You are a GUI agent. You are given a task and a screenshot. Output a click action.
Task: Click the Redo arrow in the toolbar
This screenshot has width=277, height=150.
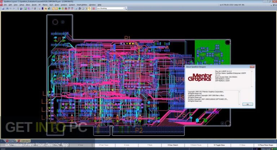tap(14, 9)
